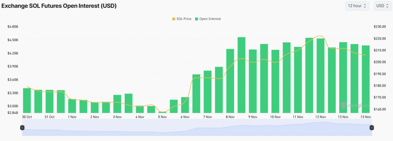Select the Open Interest bar above 7 Nov
Image resolution: width=393 pixels, height=141 pixels.
pos(208,92)
